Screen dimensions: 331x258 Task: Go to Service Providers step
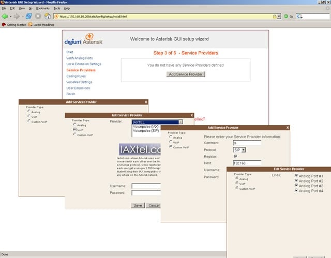tap(81, 70)
